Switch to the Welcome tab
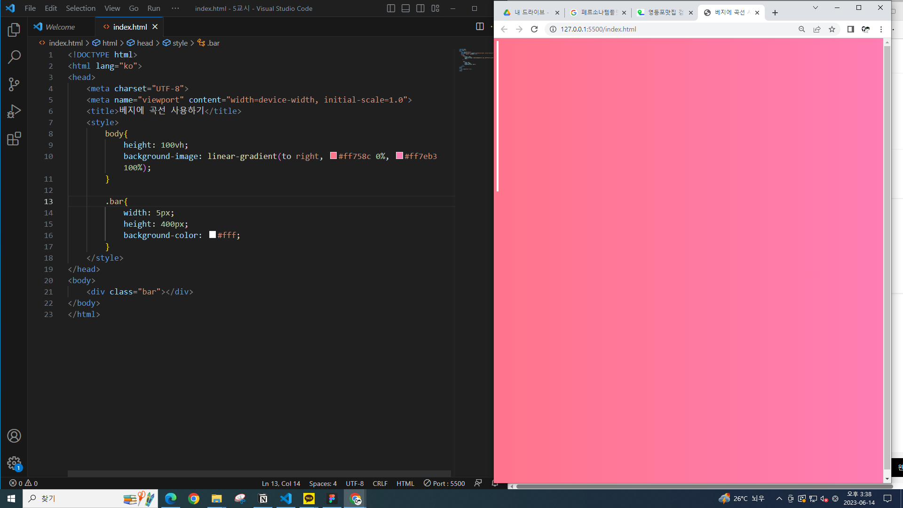The width and height of the screenshot is (903, 508). (x=60, y=27)
